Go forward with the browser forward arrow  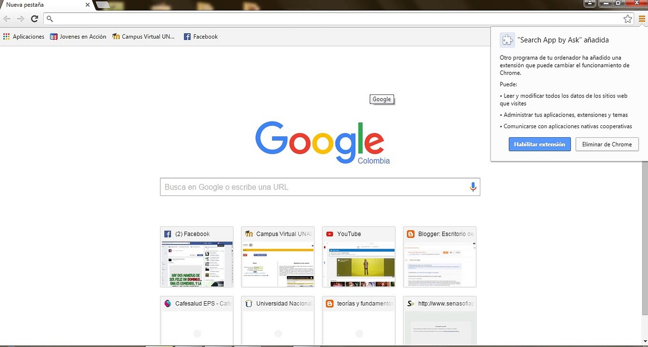click(x=20, y=19)
